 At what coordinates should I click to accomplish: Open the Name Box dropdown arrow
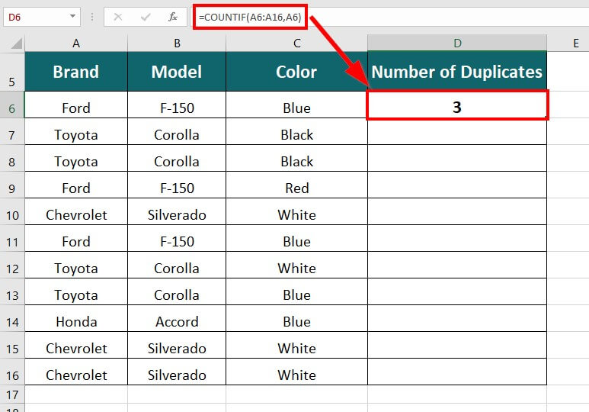73,16
